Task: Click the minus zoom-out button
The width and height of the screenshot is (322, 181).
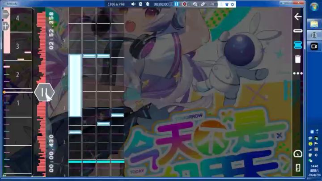Action: point(6,14)
